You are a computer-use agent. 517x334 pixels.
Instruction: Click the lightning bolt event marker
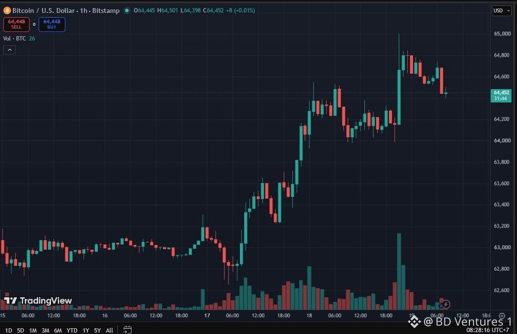[446, 304]
